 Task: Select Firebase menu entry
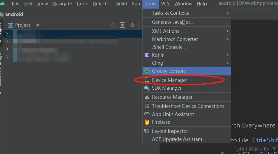[x=187, y=122]
